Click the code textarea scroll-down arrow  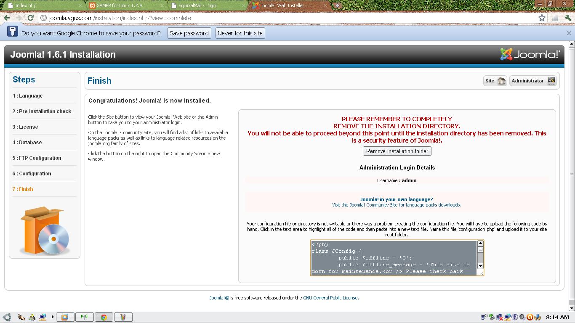[x=480, y=266]
